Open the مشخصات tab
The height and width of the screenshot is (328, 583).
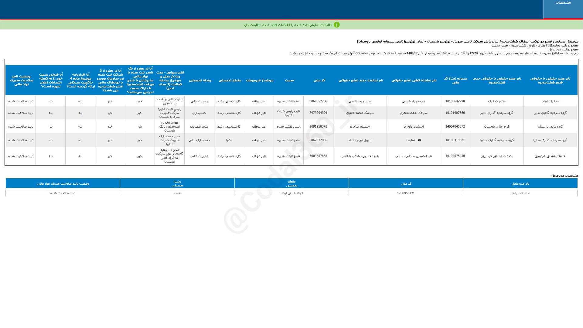[563, 3]
